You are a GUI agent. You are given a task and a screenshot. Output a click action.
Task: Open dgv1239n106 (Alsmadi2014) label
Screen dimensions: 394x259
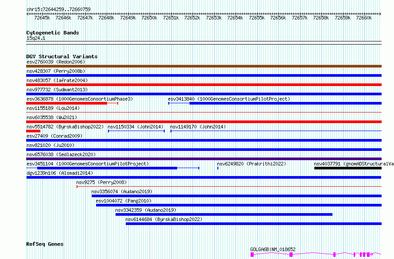click(60, 173)
